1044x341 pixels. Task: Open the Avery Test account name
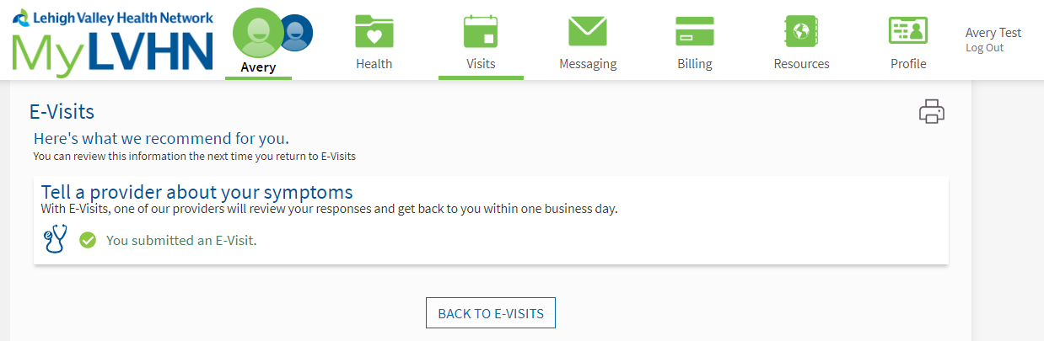pos(993,33)
